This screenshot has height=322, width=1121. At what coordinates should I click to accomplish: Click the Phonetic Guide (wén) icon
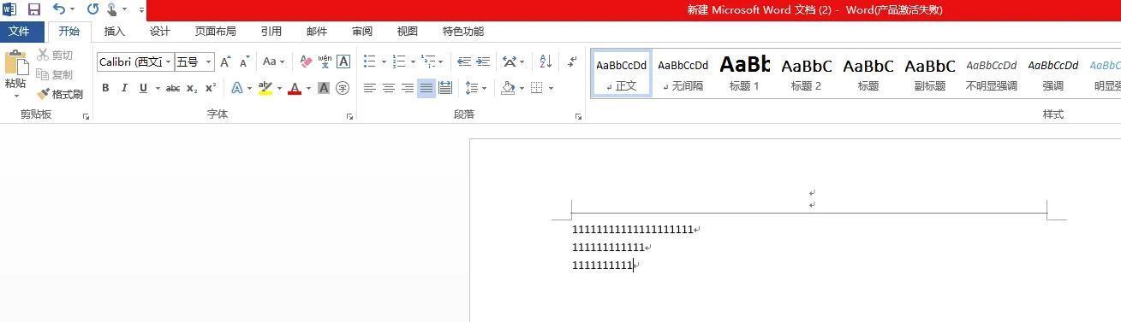click(x=325, y=61)
